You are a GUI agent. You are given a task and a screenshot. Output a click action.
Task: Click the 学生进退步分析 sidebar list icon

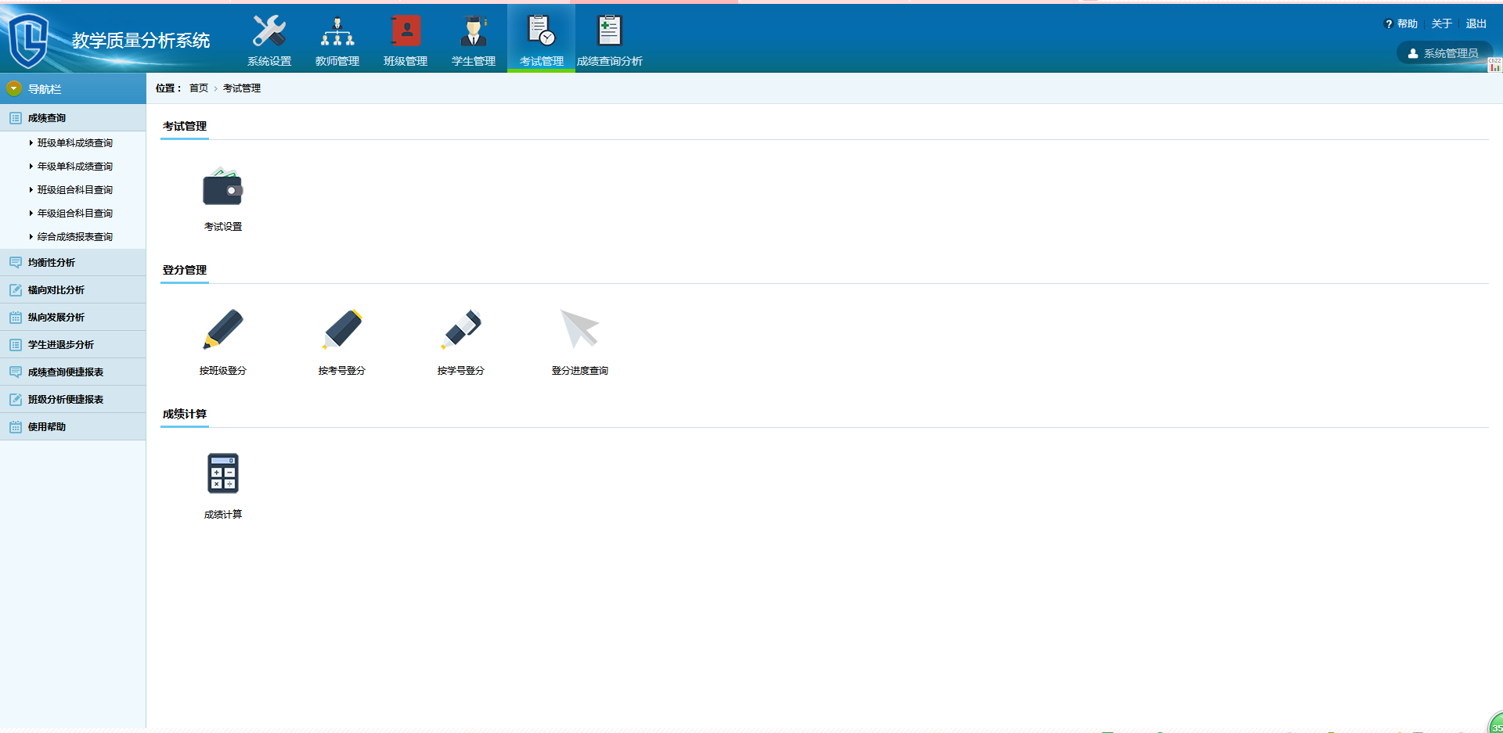pos(15,345)
